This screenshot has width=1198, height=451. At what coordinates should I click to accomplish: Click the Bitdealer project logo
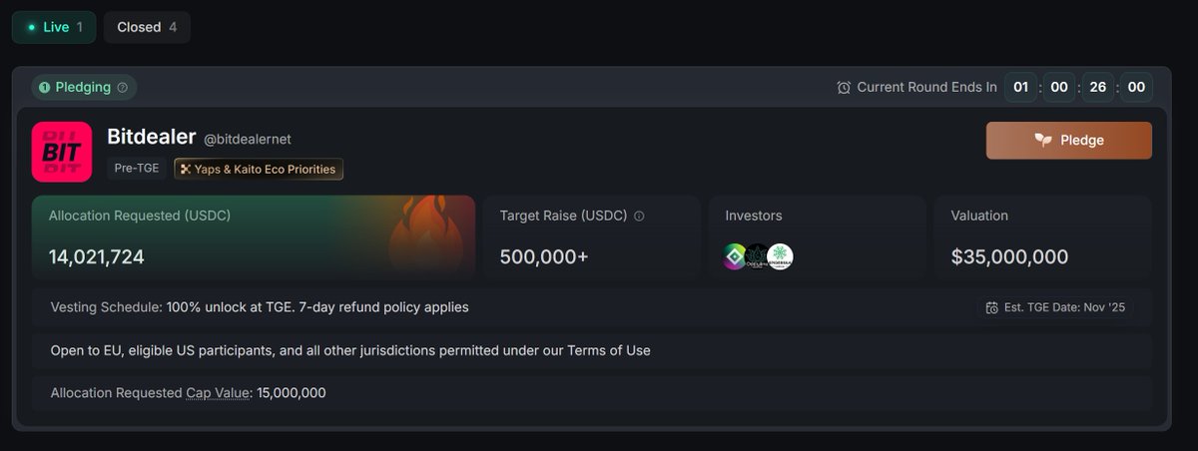(x=62, y=152)
